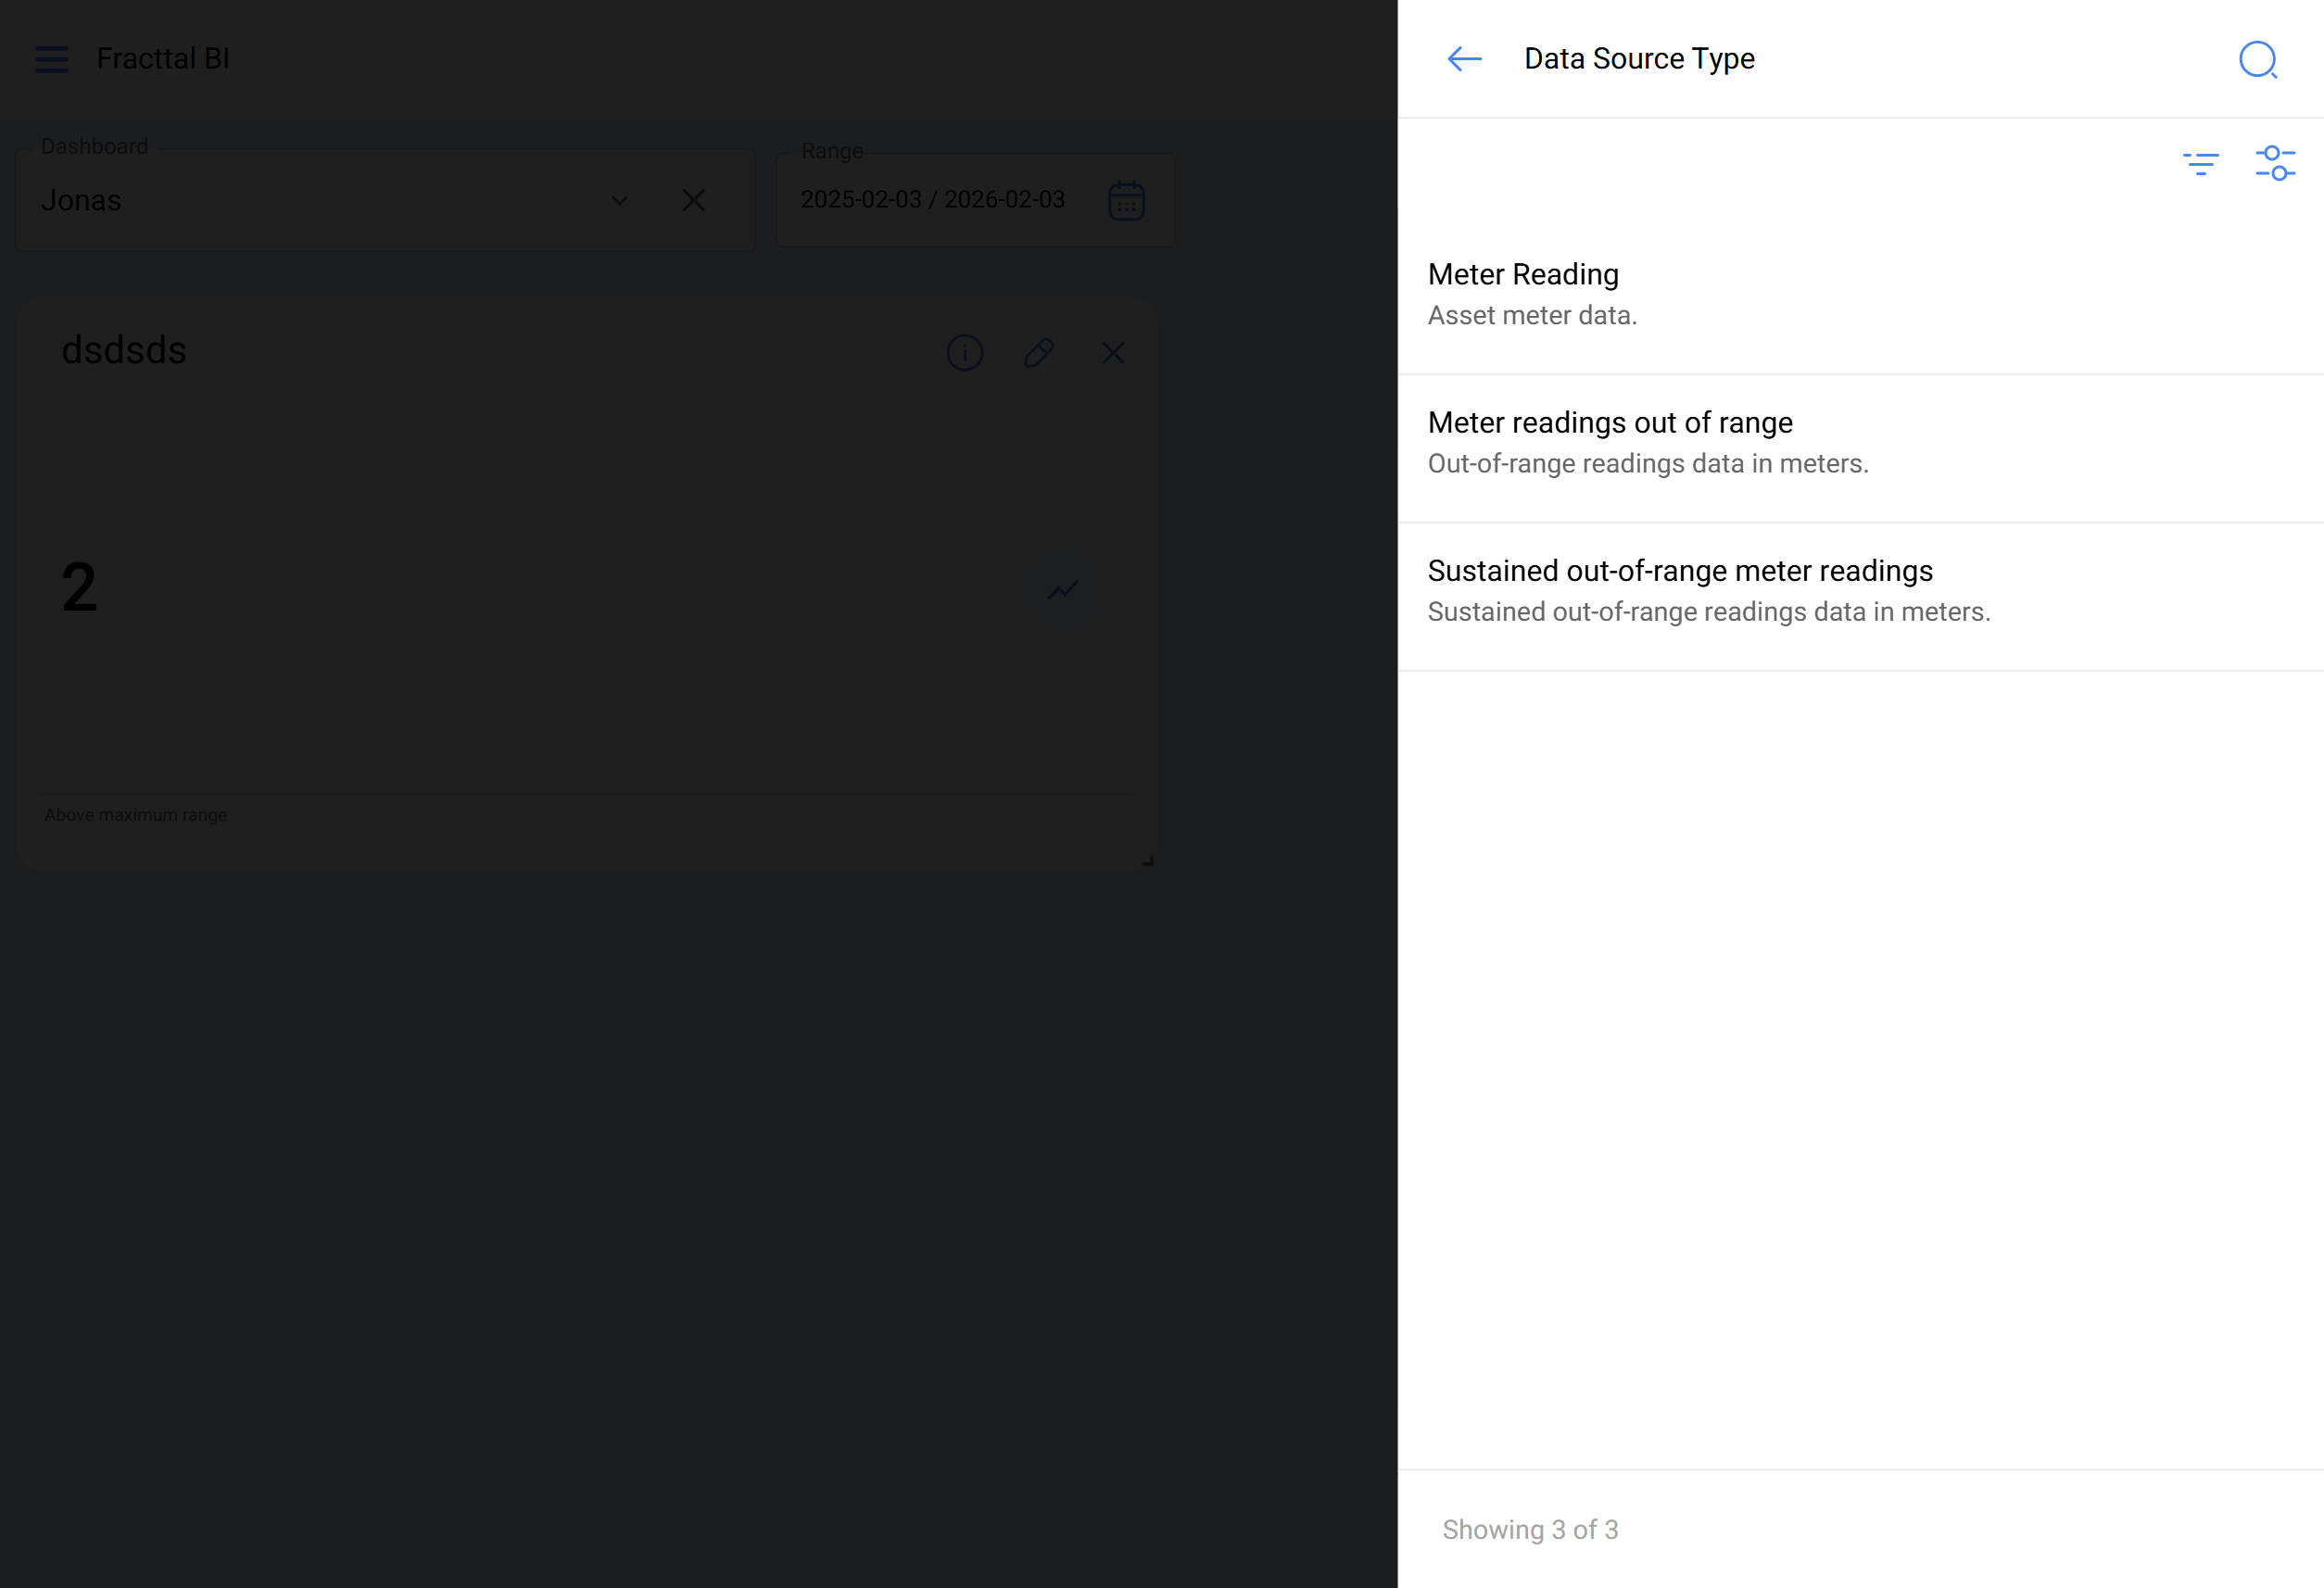Click the filter lines icon
This screenshot has width=2324, height=1588.
click(x=2200, y=163)
